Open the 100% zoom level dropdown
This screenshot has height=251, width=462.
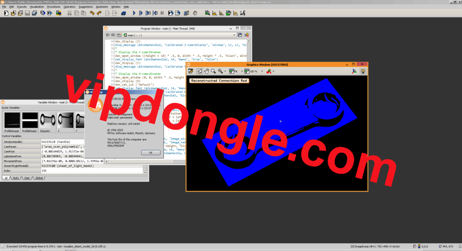(x=261, y=71)
